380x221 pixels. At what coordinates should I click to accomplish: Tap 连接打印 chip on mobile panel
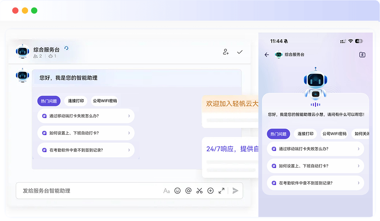[305, 134]
